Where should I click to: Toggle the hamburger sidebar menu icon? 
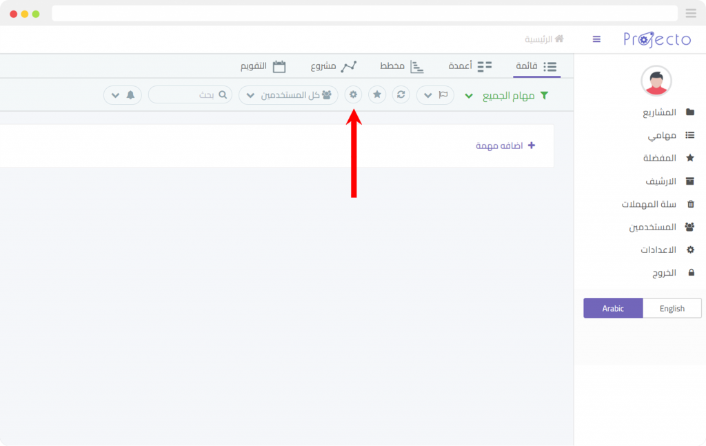(596, 39)
